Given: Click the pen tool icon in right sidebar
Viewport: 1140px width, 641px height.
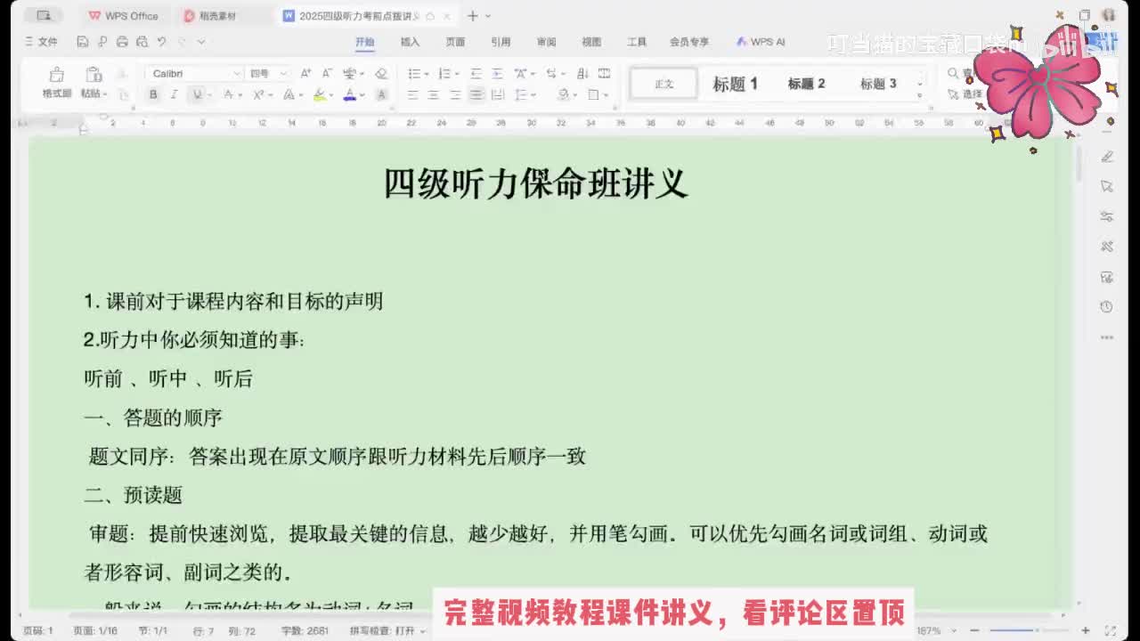Looking at the screenshot, I should pyautogui.click(x=1107, y=157).
